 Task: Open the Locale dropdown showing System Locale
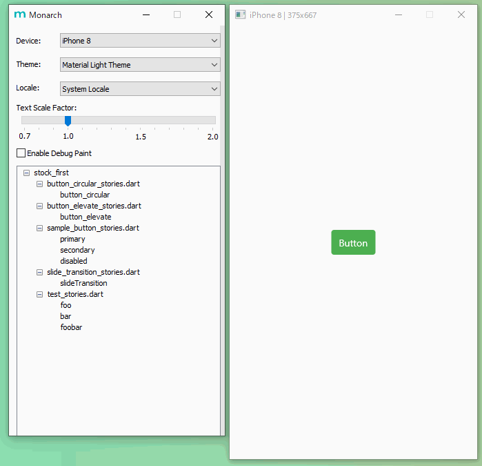click(x=140, y=89)
